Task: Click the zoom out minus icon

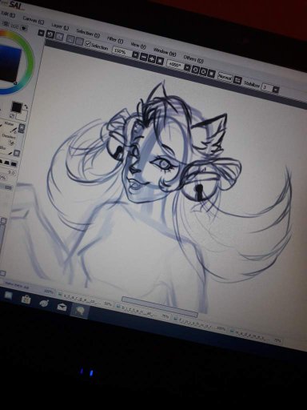Action: click(144, 57)
